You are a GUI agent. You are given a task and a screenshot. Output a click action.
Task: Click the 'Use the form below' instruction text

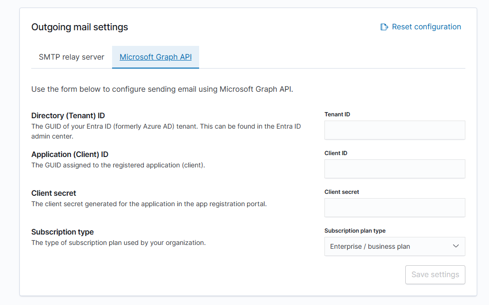(x=162, y=89)
